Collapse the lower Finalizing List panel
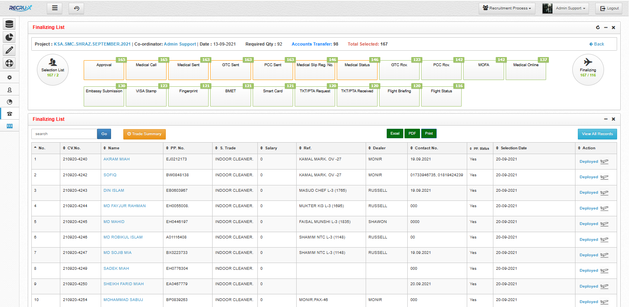 click(x=606, y=119)
